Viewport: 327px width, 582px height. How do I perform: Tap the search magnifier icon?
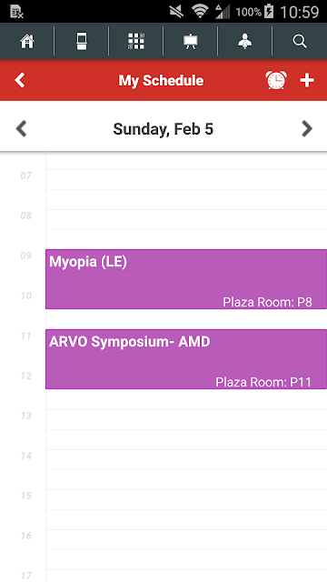tap(300, 41)
